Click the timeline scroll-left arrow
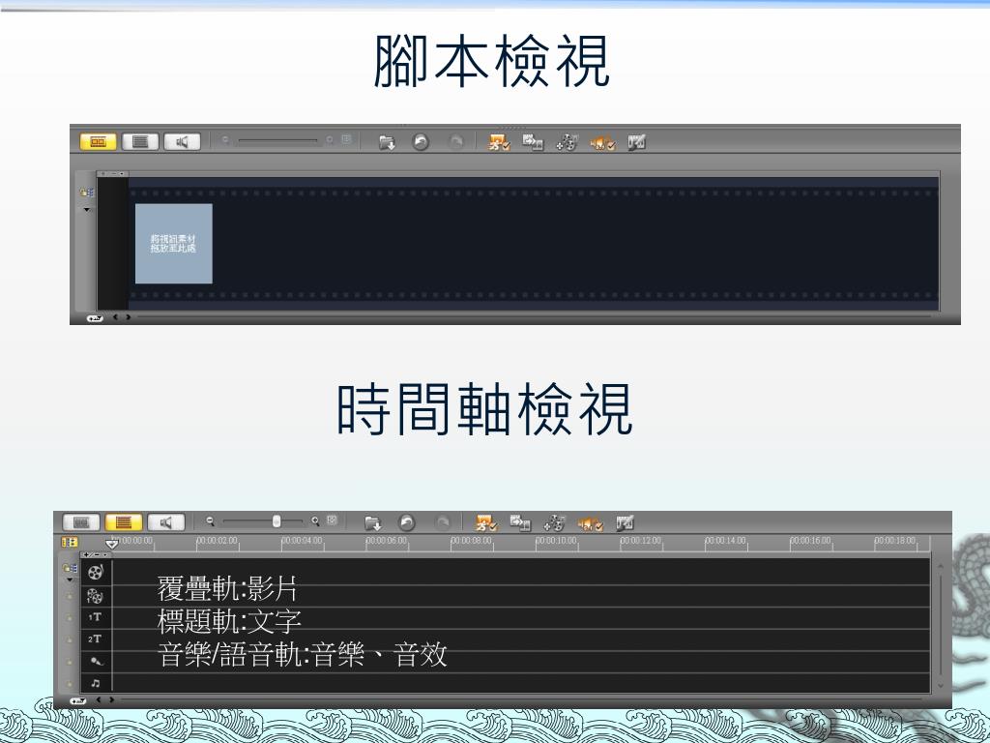990x743 pixels. point(99,699)
